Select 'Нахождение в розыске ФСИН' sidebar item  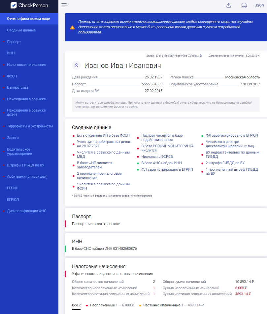[x=26, y=112]
